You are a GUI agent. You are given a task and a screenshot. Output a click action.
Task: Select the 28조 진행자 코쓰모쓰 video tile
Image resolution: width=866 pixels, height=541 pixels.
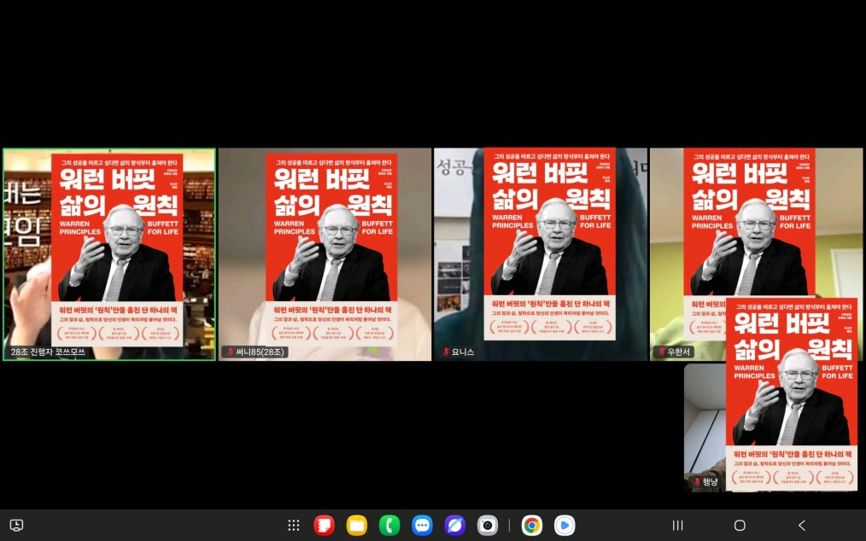pos(109,254)
